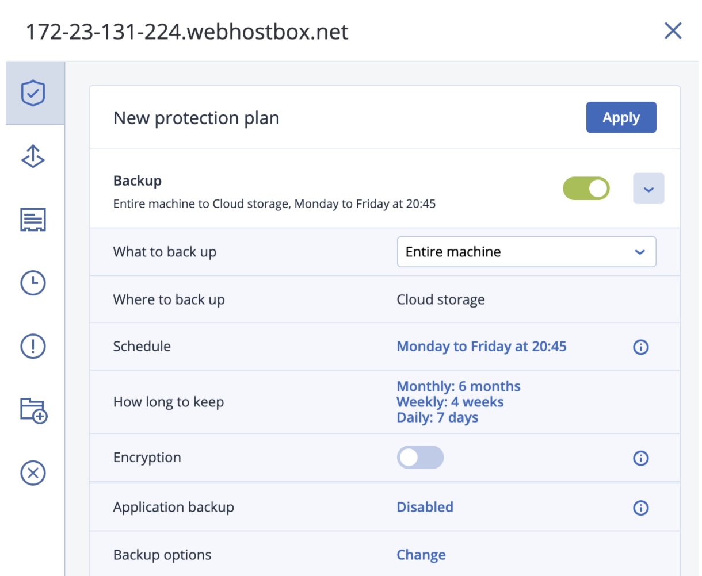Toggle the Backup module switch off
The height and width of the screenshot is (576, 702).
[x=586, y=188]
